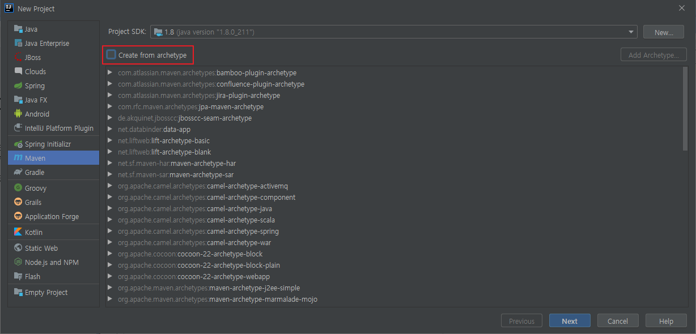Expand jira-plugin-archetype entry
Viewport: 696px width, 334px height.
(x=110, y=95)
